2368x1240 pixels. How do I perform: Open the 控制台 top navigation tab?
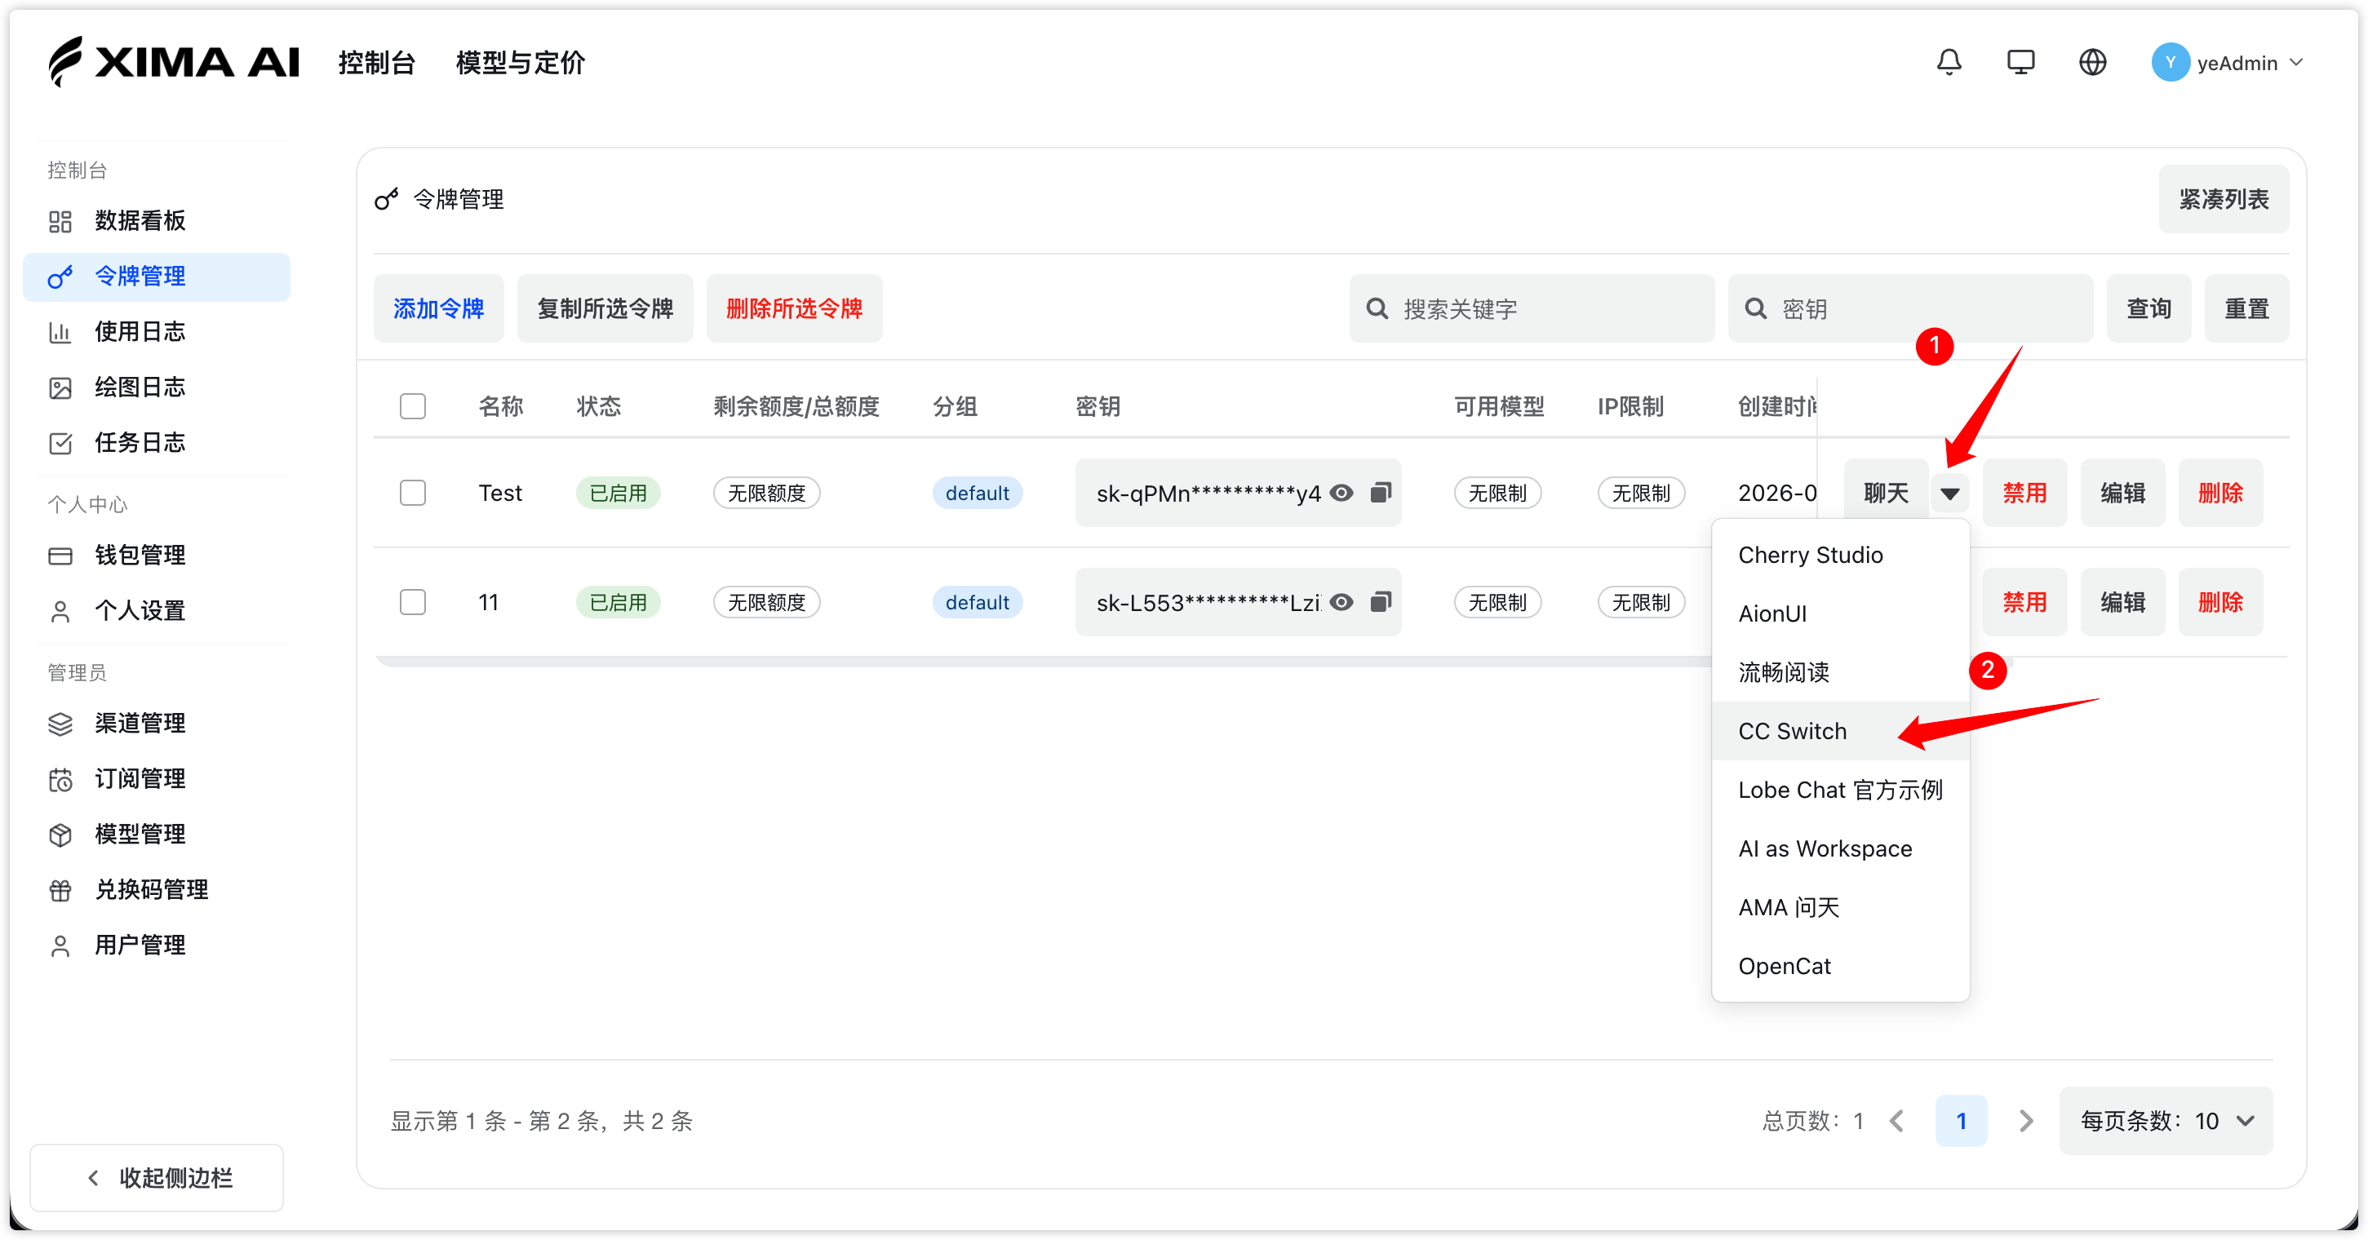(377, 63)
